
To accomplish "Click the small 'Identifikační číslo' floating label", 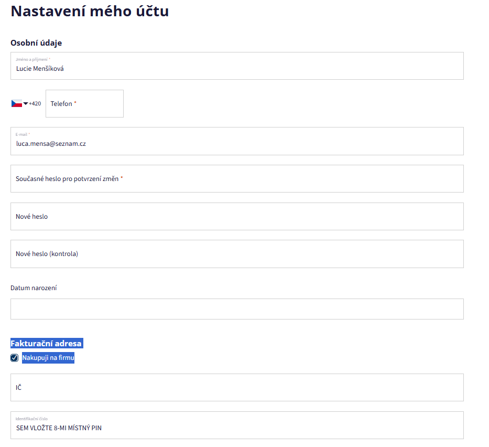I will (31, 419).
